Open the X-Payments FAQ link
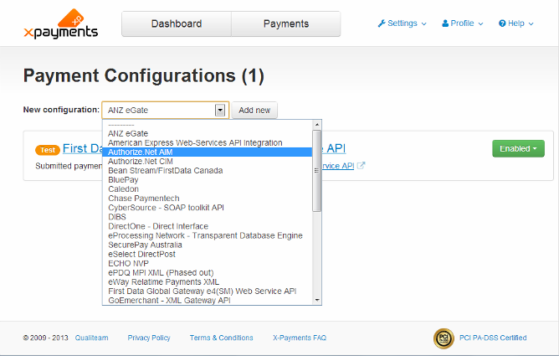This screenshot has width=559, height=356. pos(300,338)
